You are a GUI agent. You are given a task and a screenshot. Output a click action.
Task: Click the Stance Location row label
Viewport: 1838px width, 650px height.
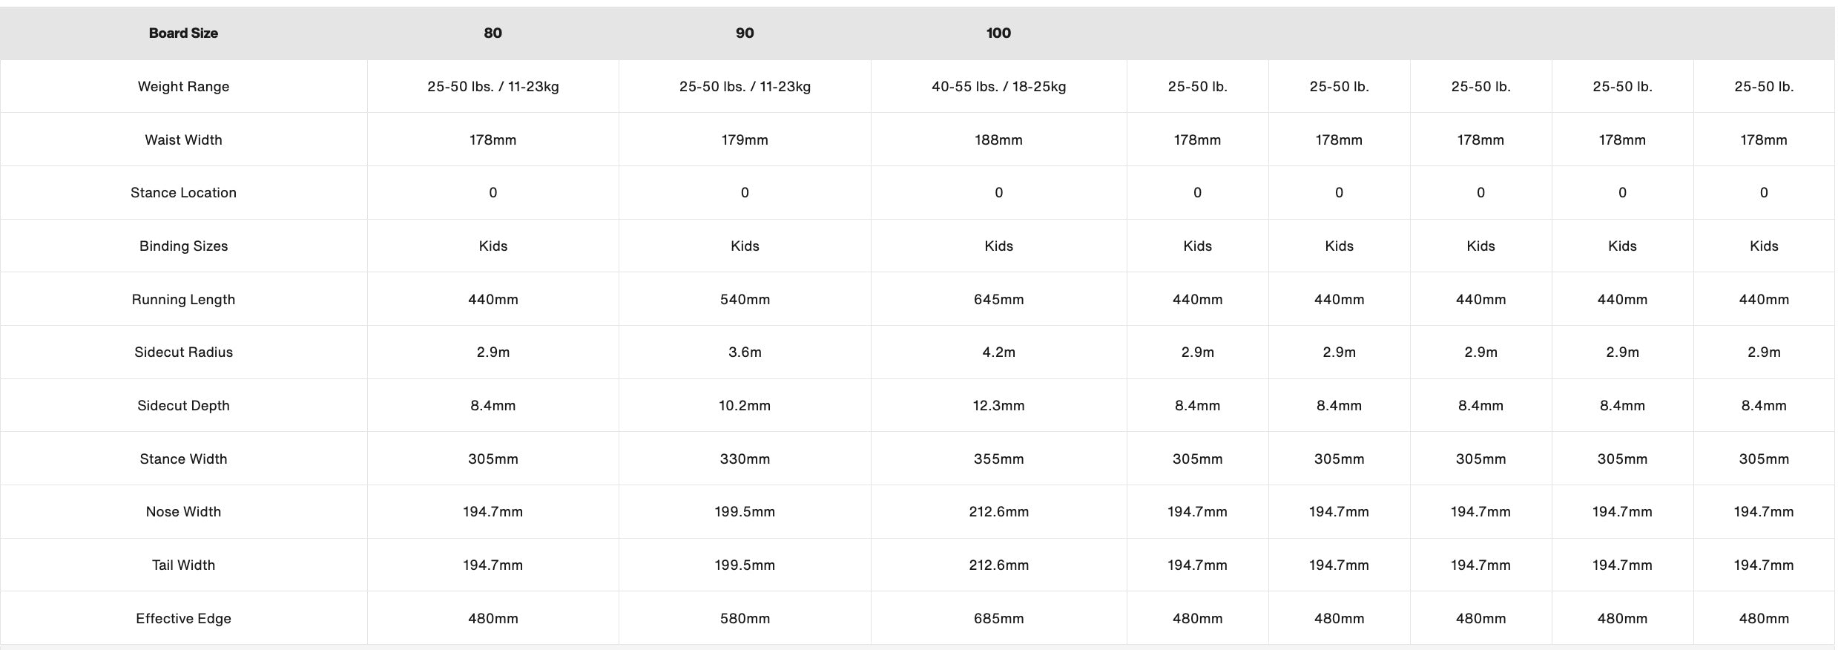click(183, 193)
